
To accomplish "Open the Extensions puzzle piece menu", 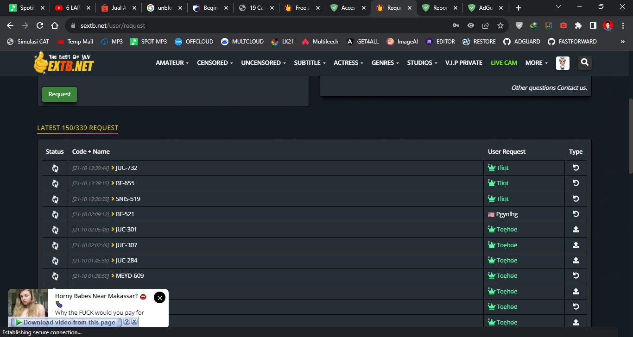I will tap(578, 25).
